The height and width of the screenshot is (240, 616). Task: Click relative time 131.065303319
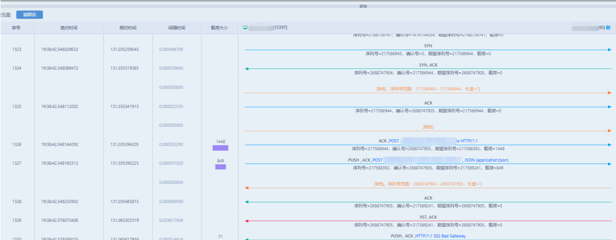124,221
